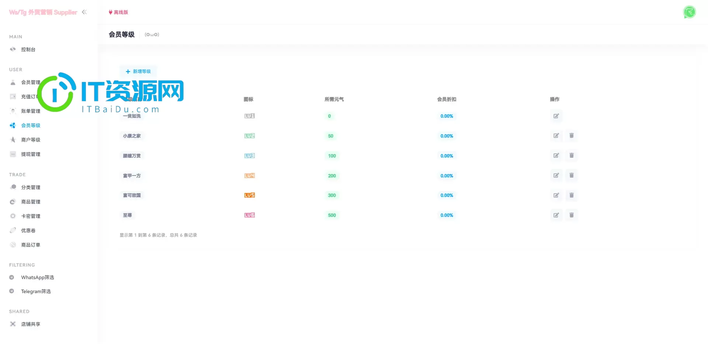Edit the 腰缠万贯 level row
The image size is (708, 344).
[556, 156]
